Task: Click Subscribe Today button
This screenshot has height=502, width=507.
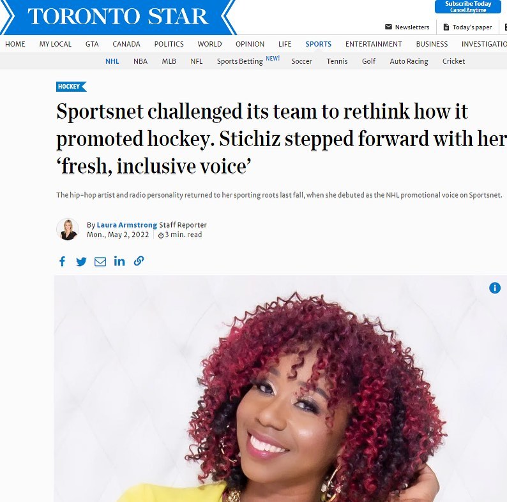Action: 468,6
